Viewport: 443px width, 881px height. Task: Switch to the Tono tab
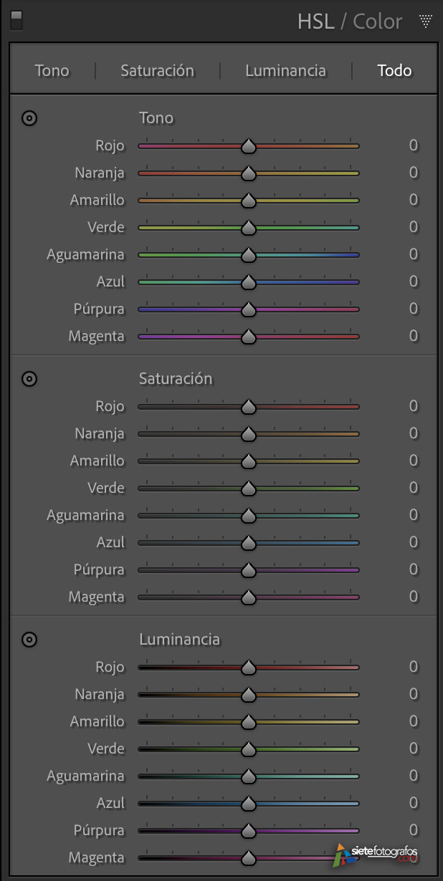pos(51,70)
